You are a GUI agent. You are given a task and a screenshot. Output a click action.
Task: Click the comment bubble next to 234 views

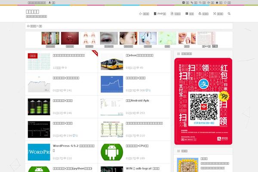tap(74, 135)
